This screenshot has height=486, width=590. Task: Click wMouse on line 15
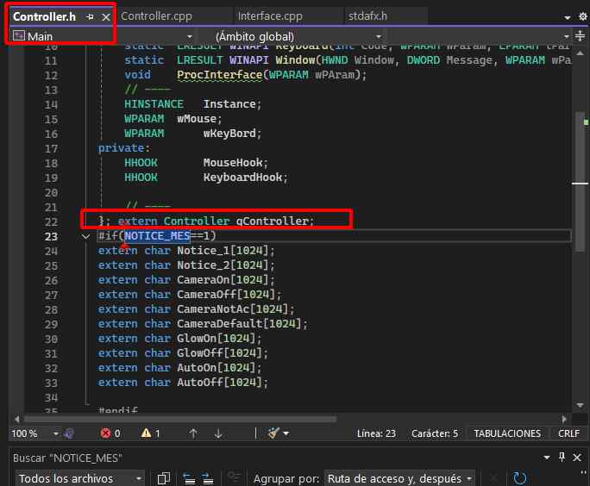point(197,119)
